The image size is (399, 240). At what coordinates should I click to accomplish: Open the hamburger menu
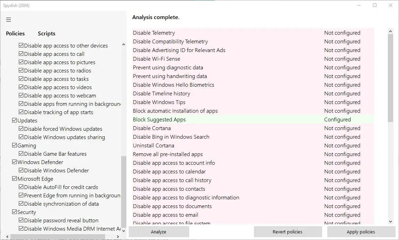[x=9, y=20]
